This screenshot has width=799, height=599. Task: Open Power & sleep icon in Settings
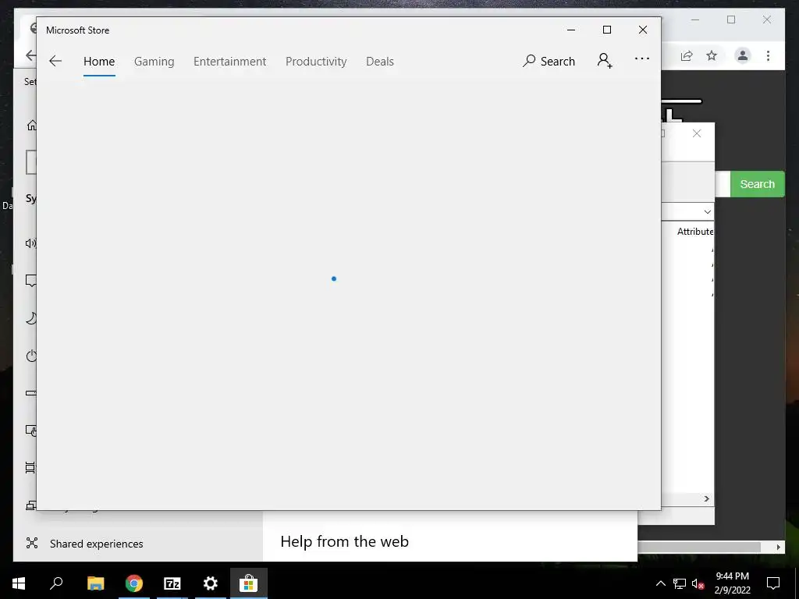tap(31, 356)
